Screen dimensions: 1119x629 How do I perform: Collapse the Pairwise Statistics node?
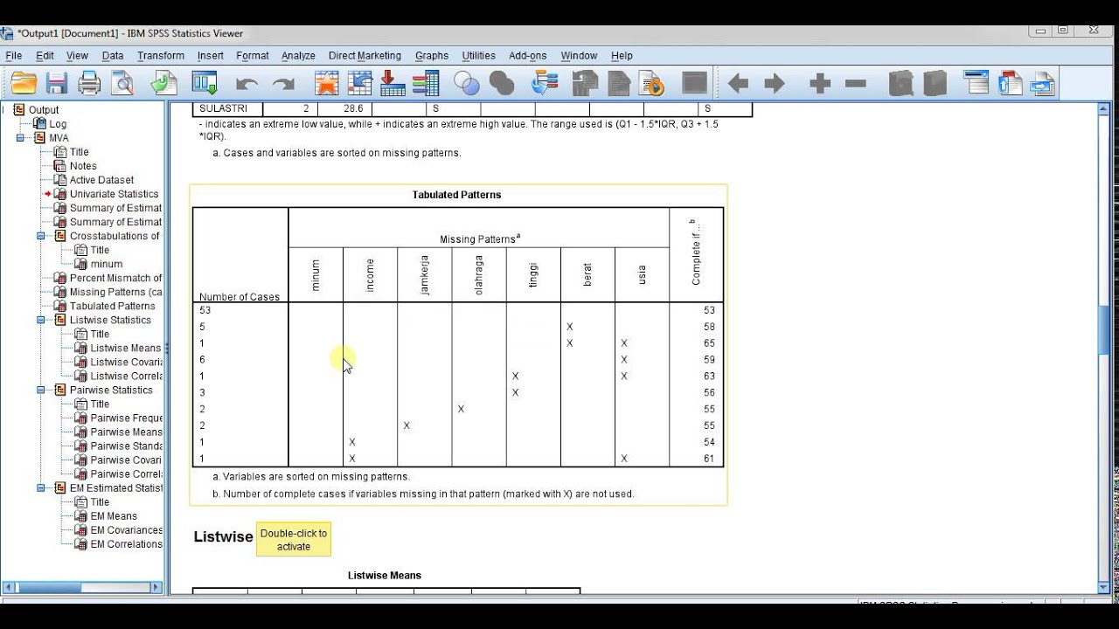coord(41,390)
